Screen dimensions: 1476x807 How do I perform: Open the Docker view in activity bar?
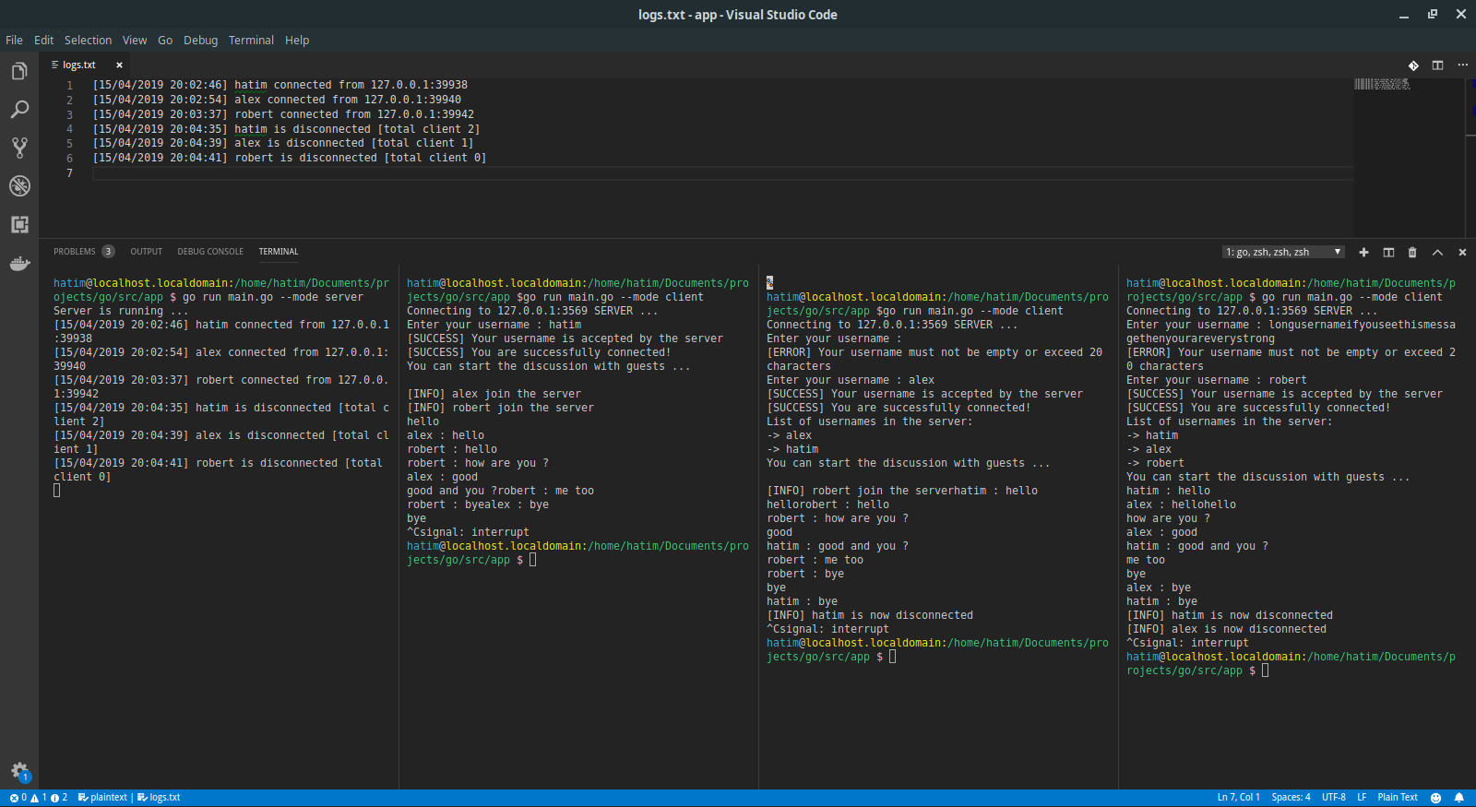point(19,264)
